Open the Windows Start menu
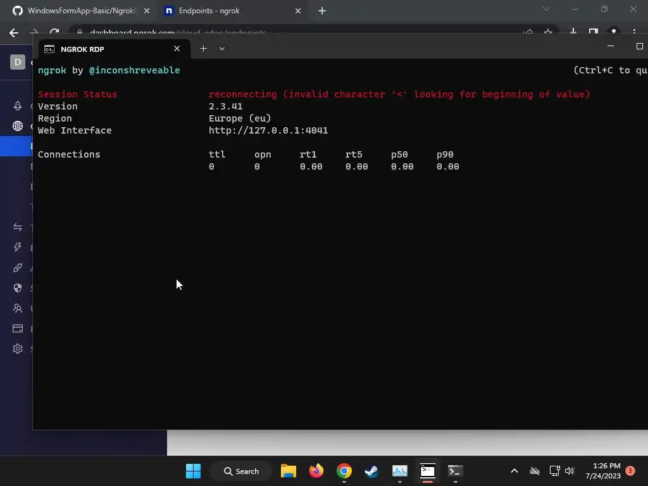Viewport: 648px width, 486px height. pyautogui.click(x=194, y=471)
